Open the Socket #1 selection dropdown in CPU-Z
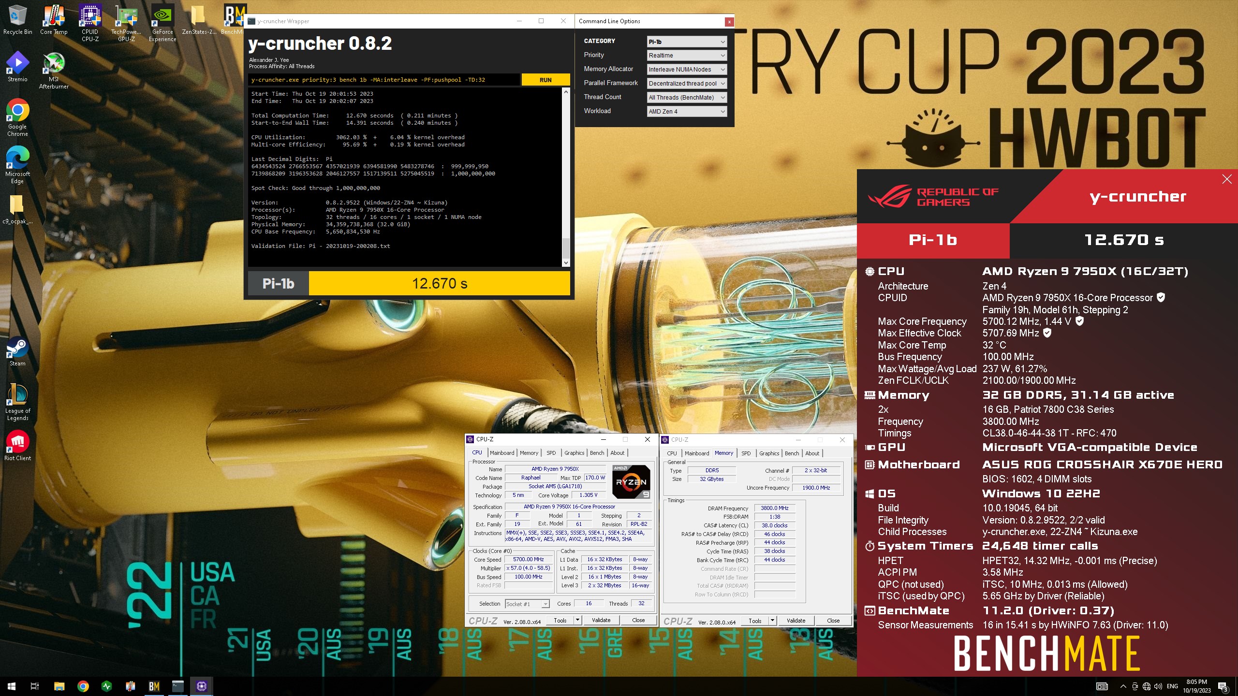 pos(527,604)
